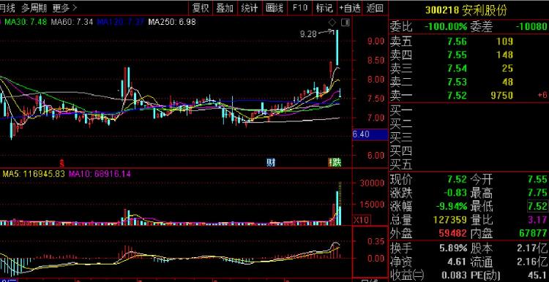This screenshot has width=549, height=282.
Task: Click the 叠加 overlay button
Action: coord(225,8)
